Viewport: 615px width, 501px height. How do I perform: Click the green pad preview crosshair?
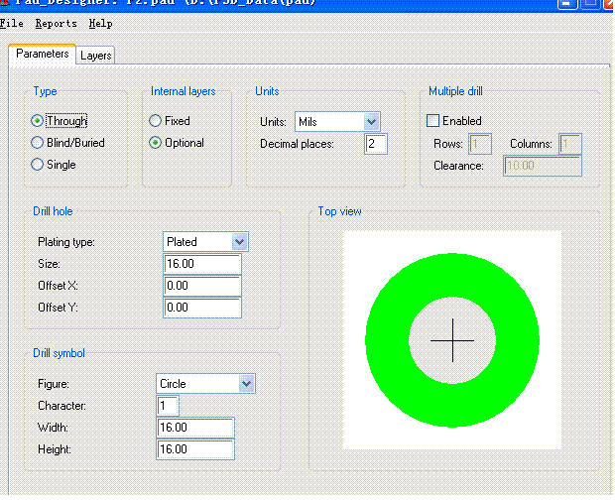pyautogui.click(x=452, y=339)
